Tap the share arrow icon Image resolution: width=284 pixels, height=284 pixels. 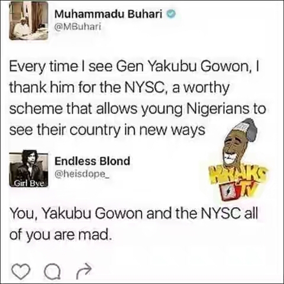[x=84, y=272]
